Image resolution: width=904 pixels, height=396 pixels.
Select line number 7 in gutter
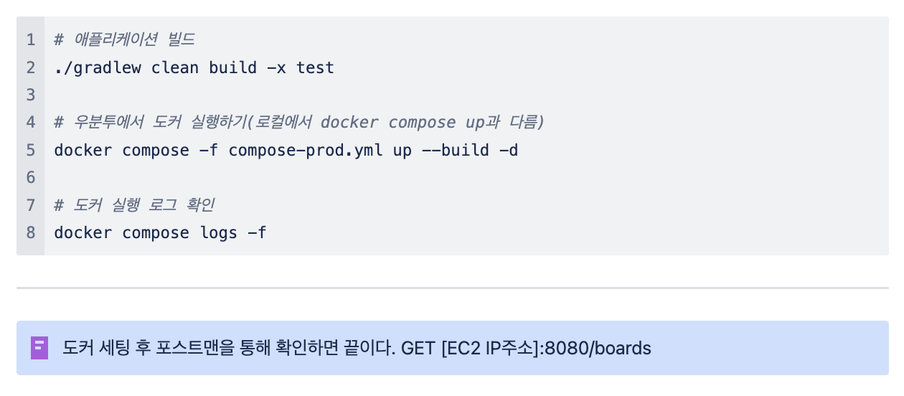[31, 205]
